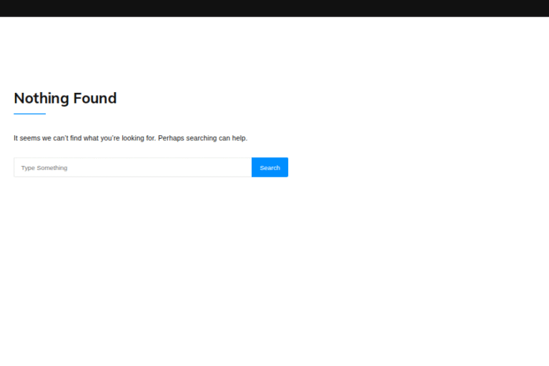Click the word 'Search' on the button
This screenshot has width=549, height=366.
point(269,168)
